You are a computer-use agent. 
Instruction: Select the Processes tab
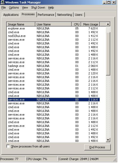click(x=28, y=14)
